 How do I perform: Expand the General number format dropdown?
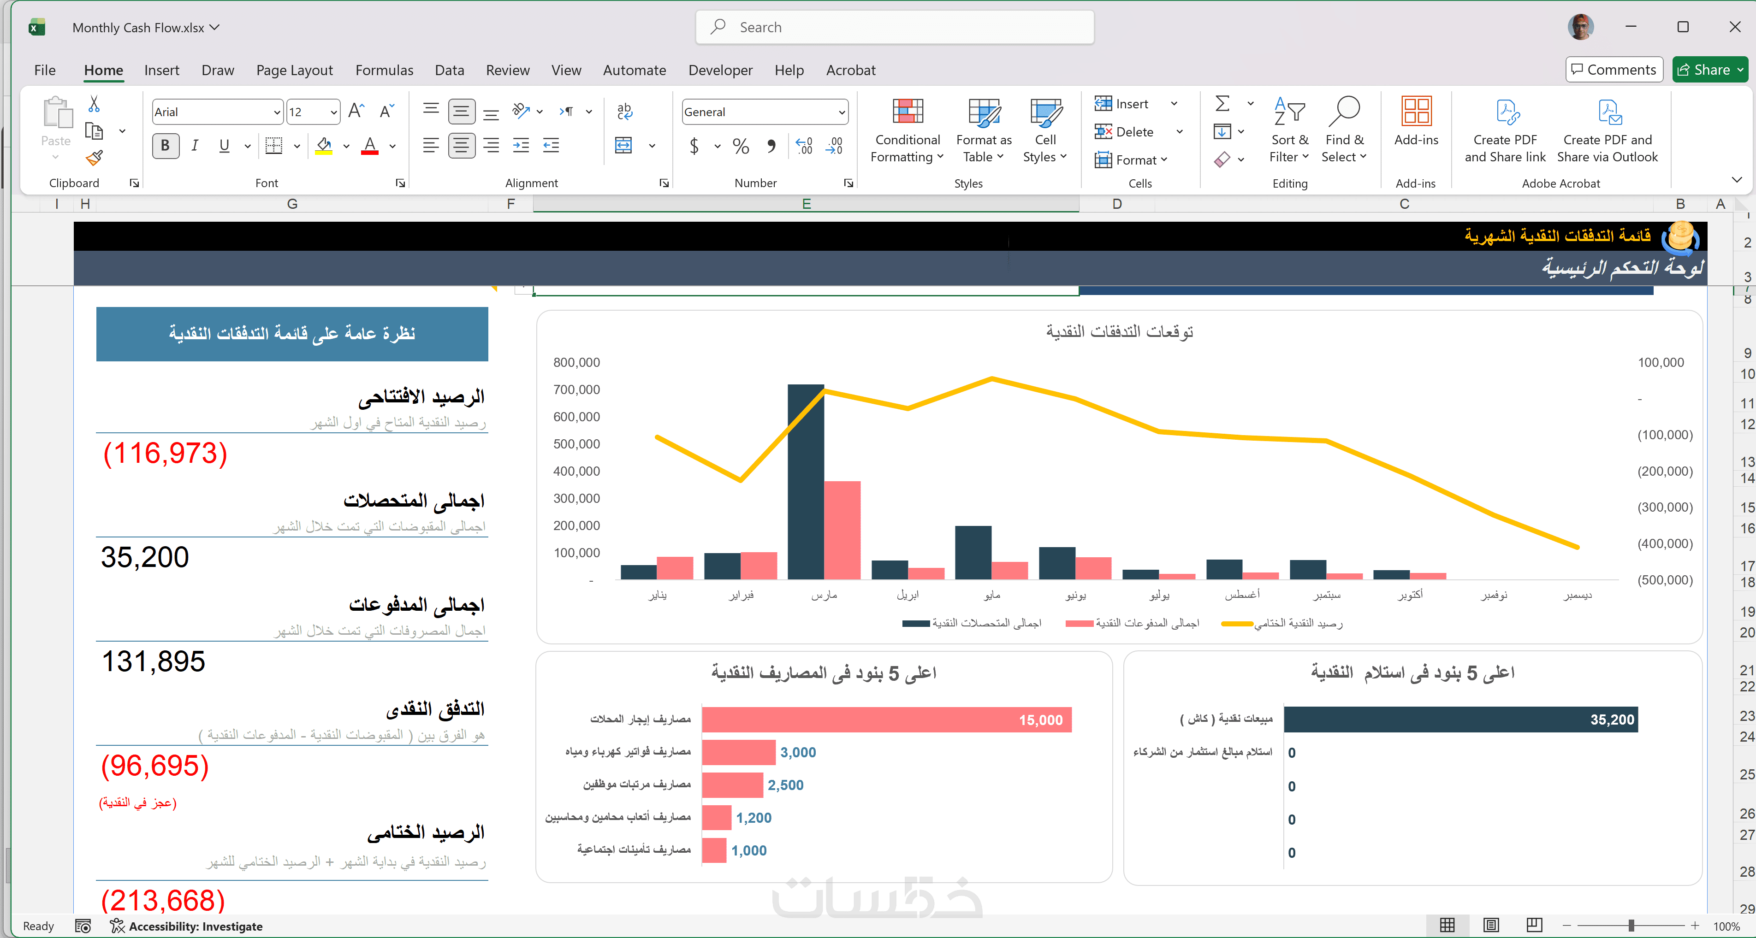click(841, 112)
